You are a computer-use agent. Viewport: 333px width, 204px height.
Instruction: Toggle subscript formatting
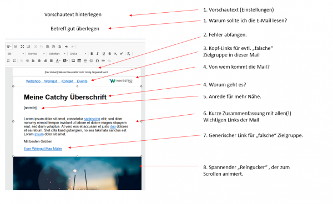pyautogui.click(x=115, y=54)
